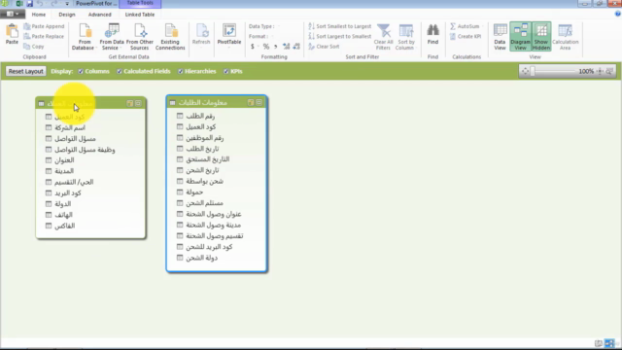Click the Copy command

pyautogui.click(x=34, y=47)
